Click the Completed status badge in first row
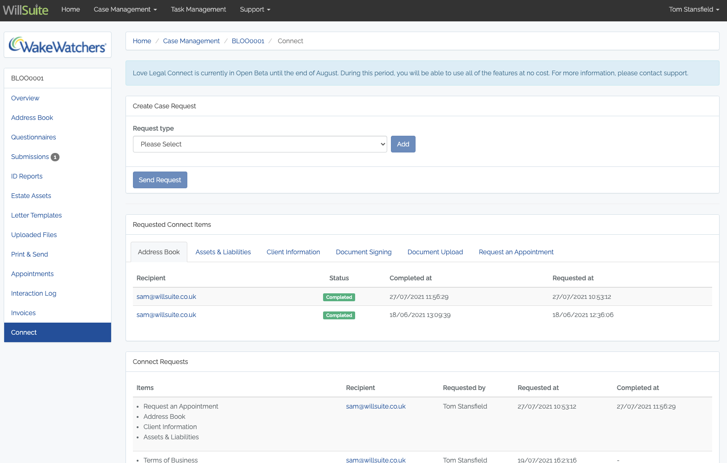 tap(339, 297)
